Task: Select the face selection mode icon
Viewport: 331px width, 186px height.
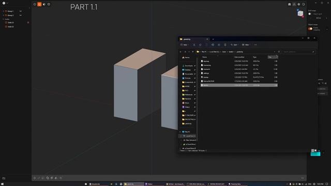Action: (x=44, y=4)
